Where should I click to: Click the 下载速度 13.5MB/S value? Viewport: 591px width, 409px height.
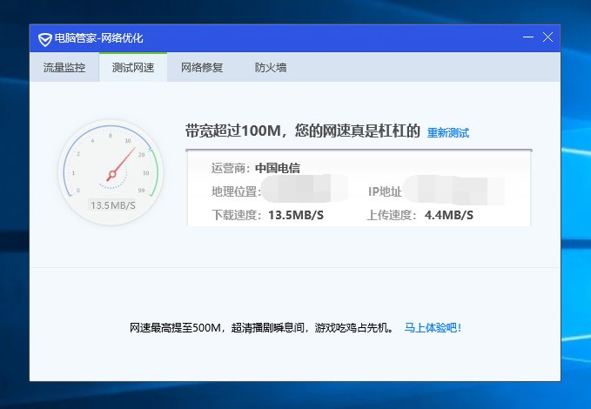coord(296,215)
